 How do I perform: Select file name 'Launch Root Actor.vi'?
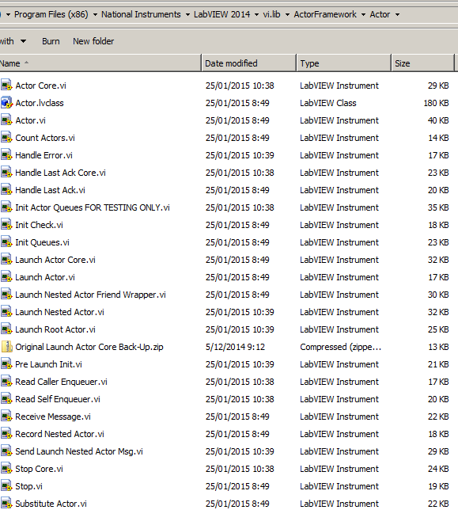click(55, 329)
